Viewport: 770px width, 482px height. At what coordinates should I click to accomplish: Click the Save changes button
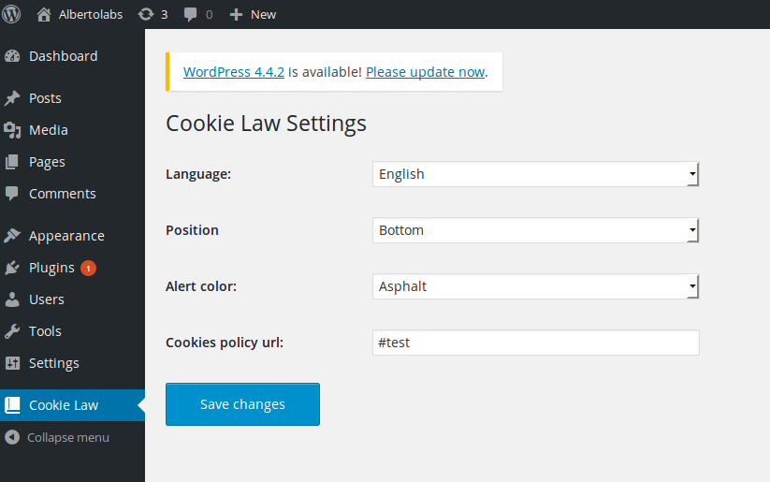tap(242, 404)
